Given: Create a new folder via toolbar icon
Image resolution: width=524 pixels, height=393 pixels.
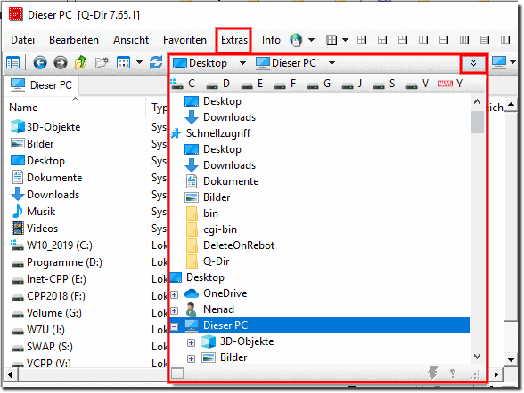Looking at the screenshot, I should point(102,62).
